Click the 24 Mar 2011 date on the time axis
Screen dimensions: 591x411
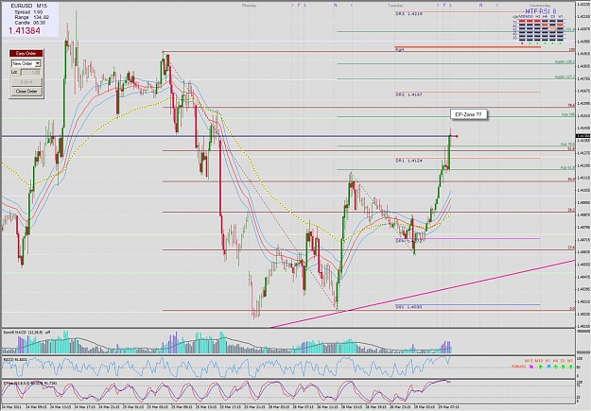pyautogui.click(x=12, y=407)
